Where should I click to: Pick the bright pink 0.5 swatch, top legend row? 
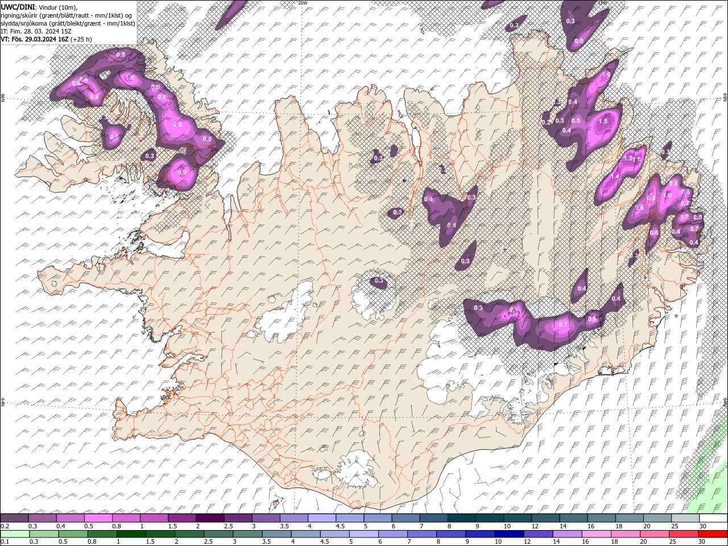click(98, 518)
